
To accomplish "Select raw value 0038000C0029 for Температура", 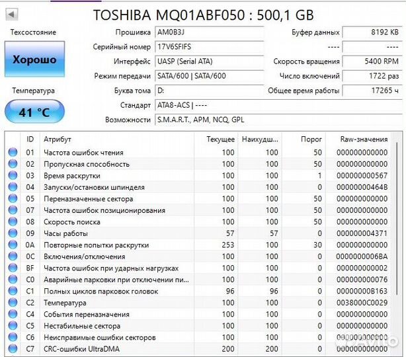I will tap(362, 303).
